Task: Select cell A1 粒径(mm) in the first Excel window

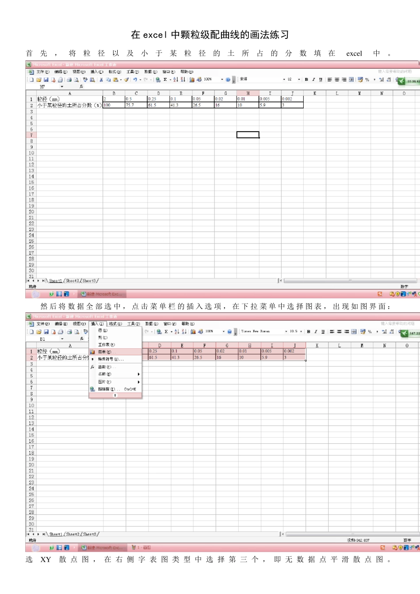Action: [x=69, y=99]
